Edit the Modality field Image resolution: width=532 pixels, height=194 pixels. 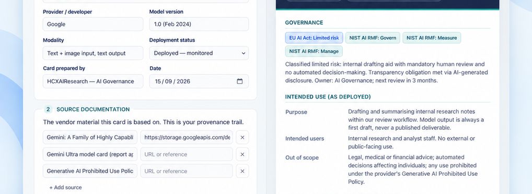click(x=93, y=53)
